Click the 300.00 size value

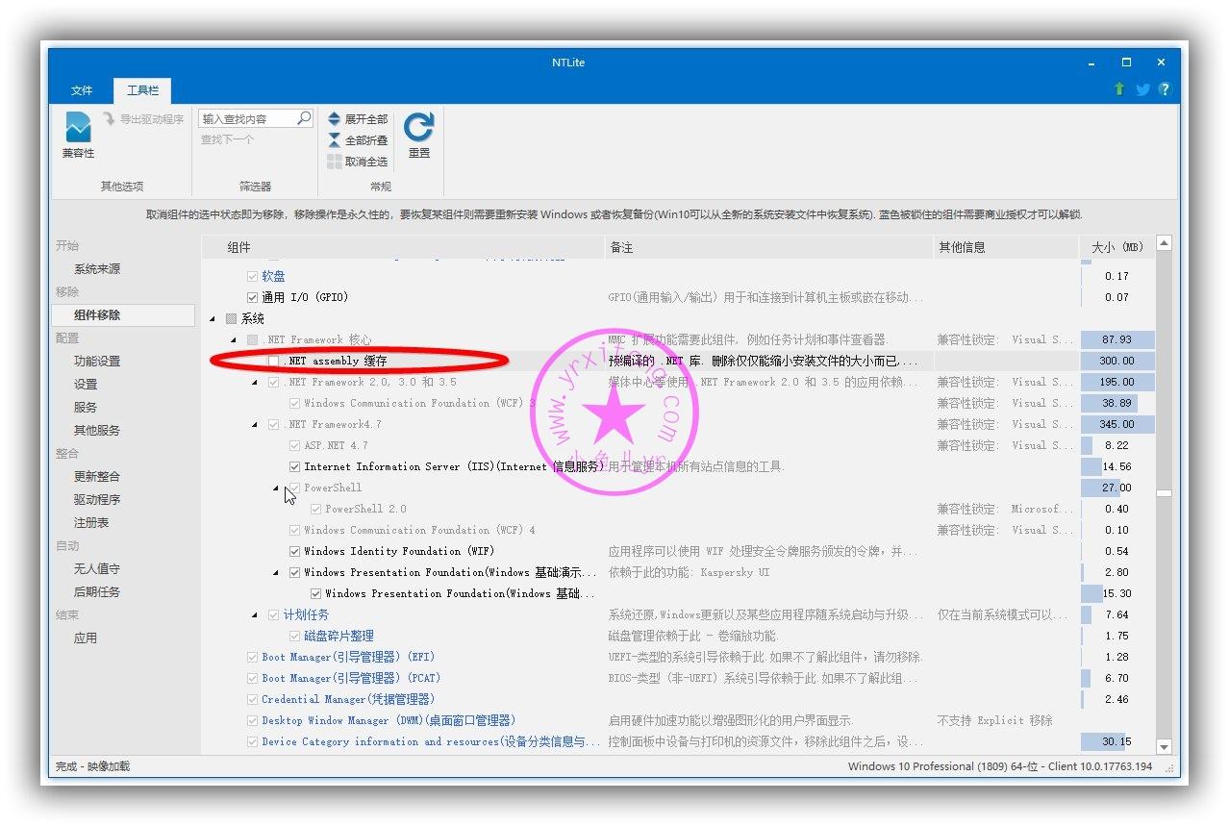pos(1116,361)
